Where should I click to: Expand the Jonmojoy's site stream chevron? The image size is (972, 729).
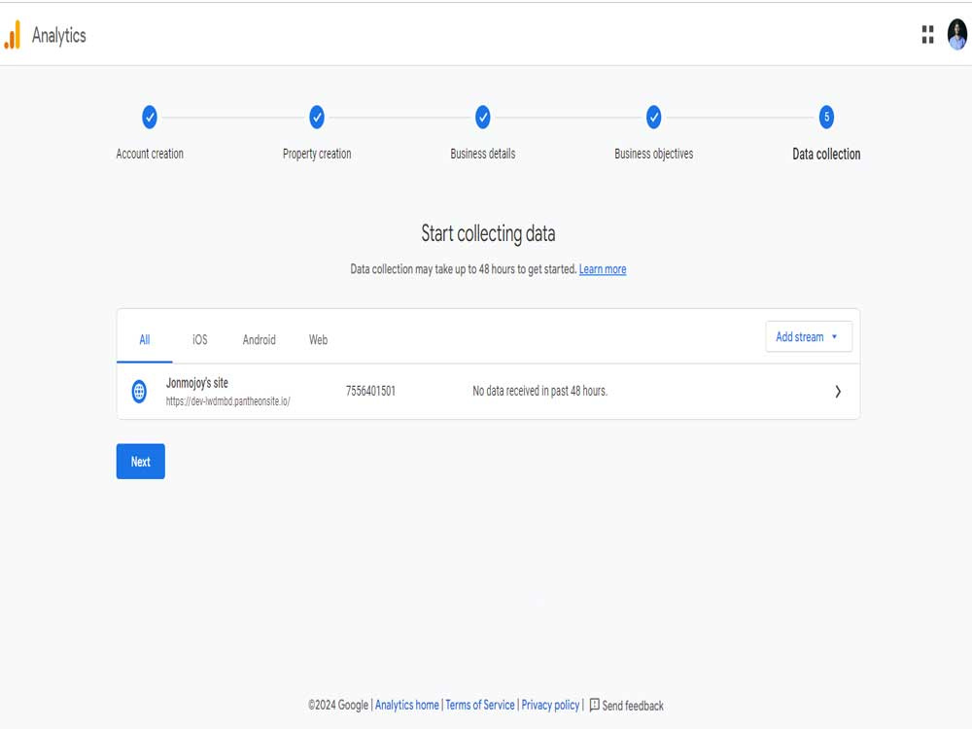(x=838, y=391)
